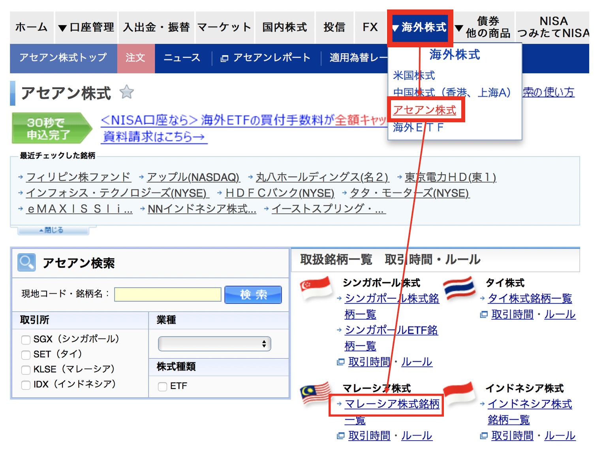Go to the ホーム menu

tap(32, 27)
